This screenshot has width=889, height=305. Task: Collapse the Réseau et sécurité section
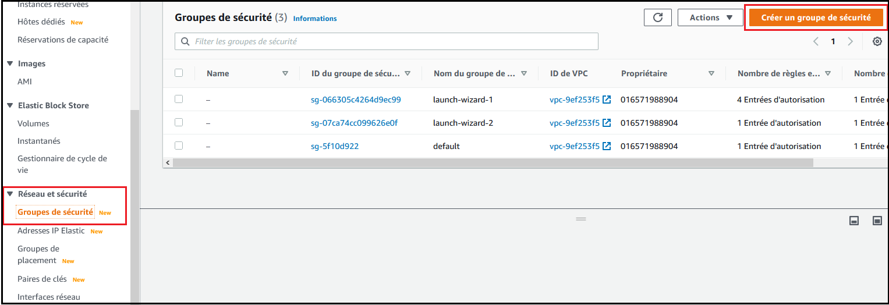pyautogui.click(x=10, y=194)
